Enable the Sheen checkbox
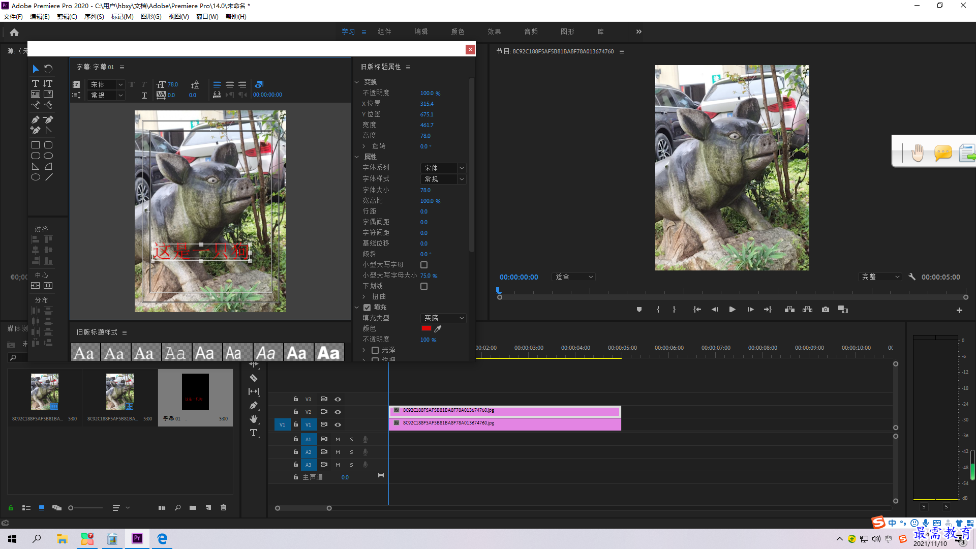 375,350
